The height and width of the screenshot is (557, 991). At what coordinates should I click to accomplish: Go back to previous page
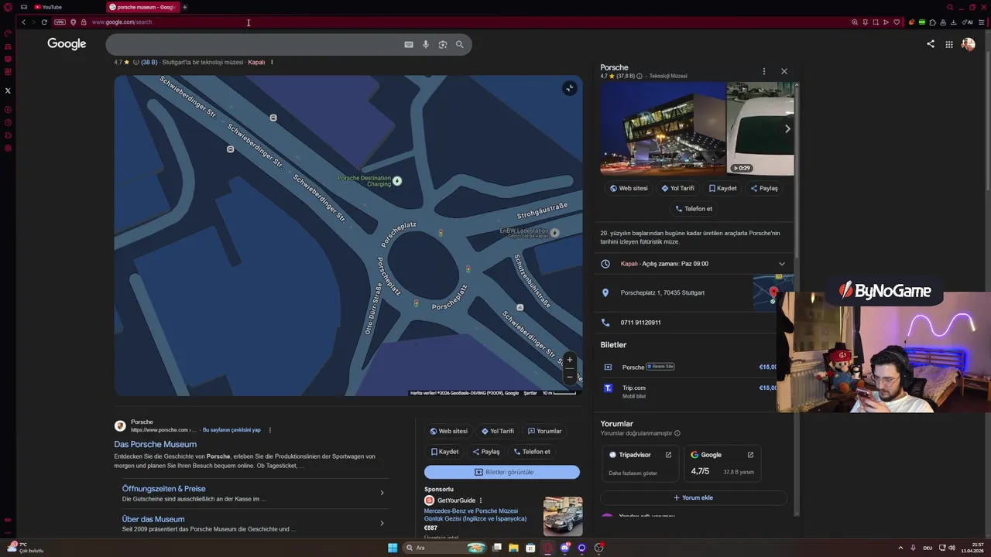pos(23,22)
